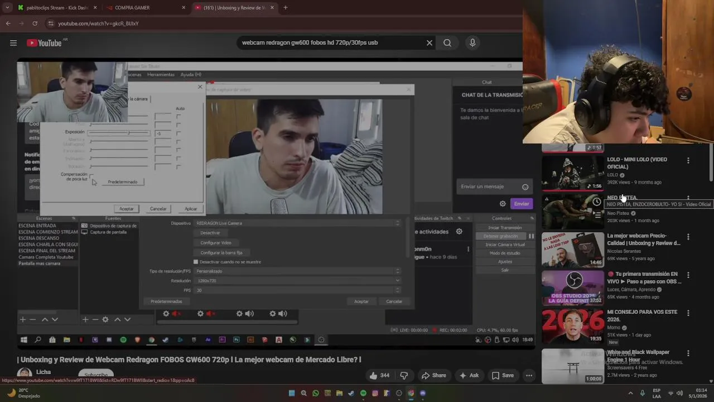Viewport: 714px width, 402px height.
Task: Reload the YouTube page
Action: [x=35, y=23]
